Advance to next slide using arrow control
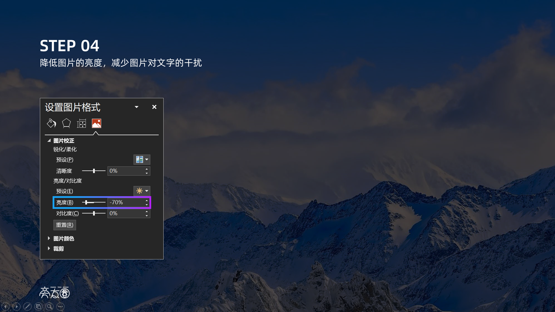 pyautogui.click(x=16, y=307)
